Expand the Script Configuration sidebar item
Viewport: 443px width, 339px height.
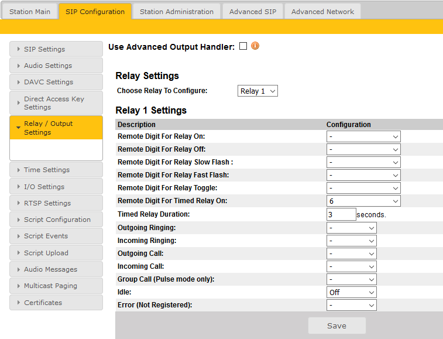pos(56,220)
